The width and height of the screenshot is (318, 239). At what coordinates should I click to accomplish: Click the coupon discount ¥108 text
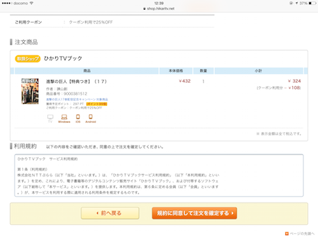point(279,88)
